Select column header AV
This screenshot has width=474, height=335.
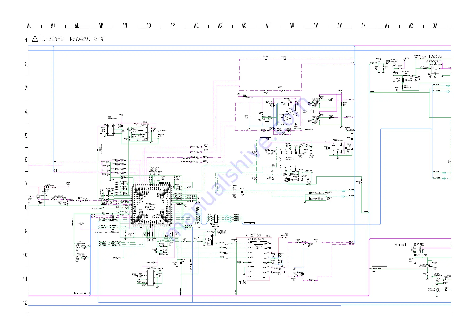(316, 25)
